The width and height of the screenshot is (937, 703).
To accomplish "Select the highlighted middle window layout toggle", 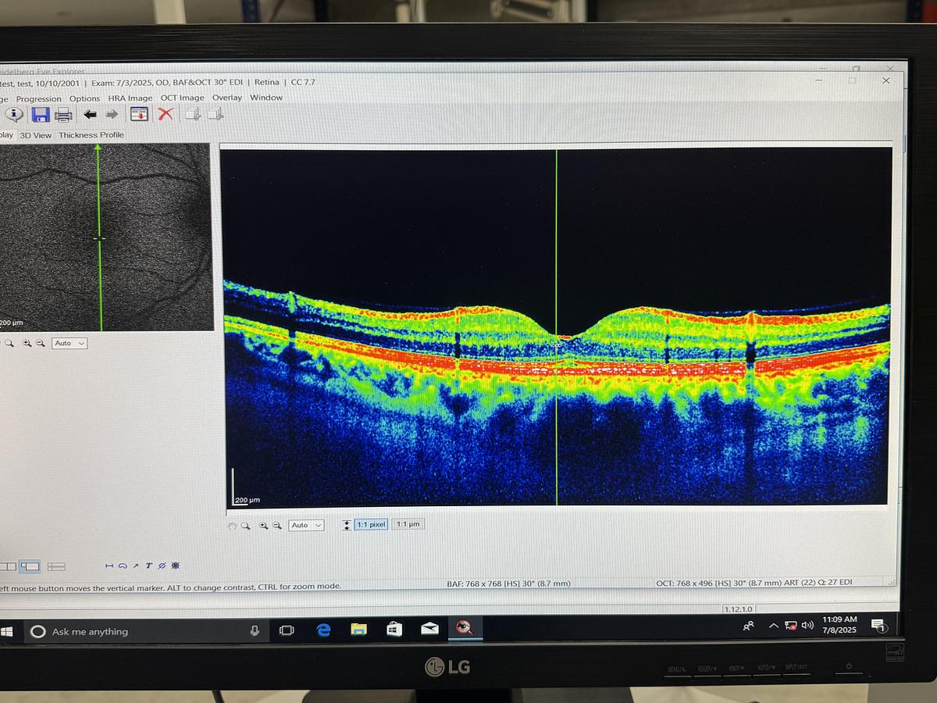I will (30, 566).
